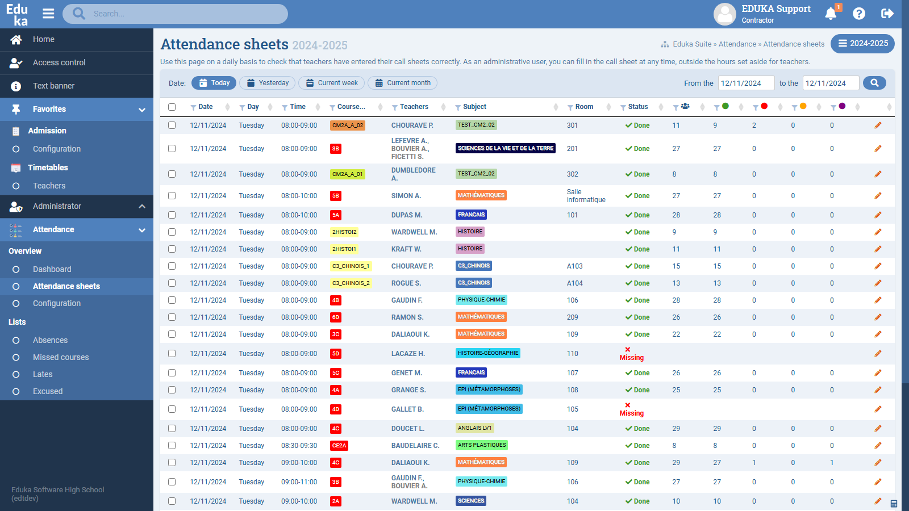Sort by the green dot status column
This screenshot has width=909, height=511.
pos(740,107)
